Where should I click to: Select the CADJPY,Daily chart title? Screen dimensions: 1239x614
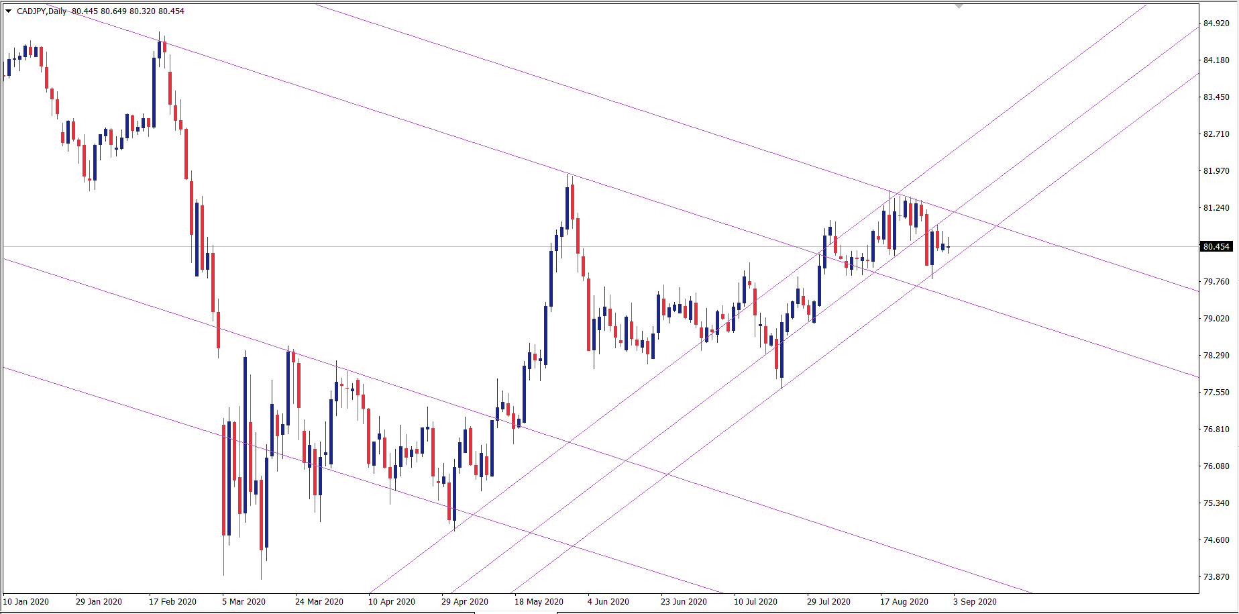tap(42, 11)
